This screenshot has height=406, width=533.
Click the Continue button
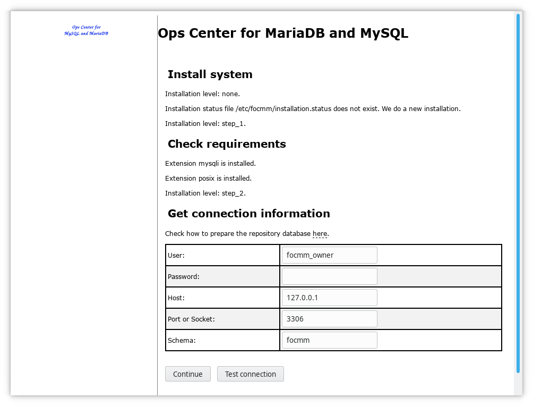187,374
